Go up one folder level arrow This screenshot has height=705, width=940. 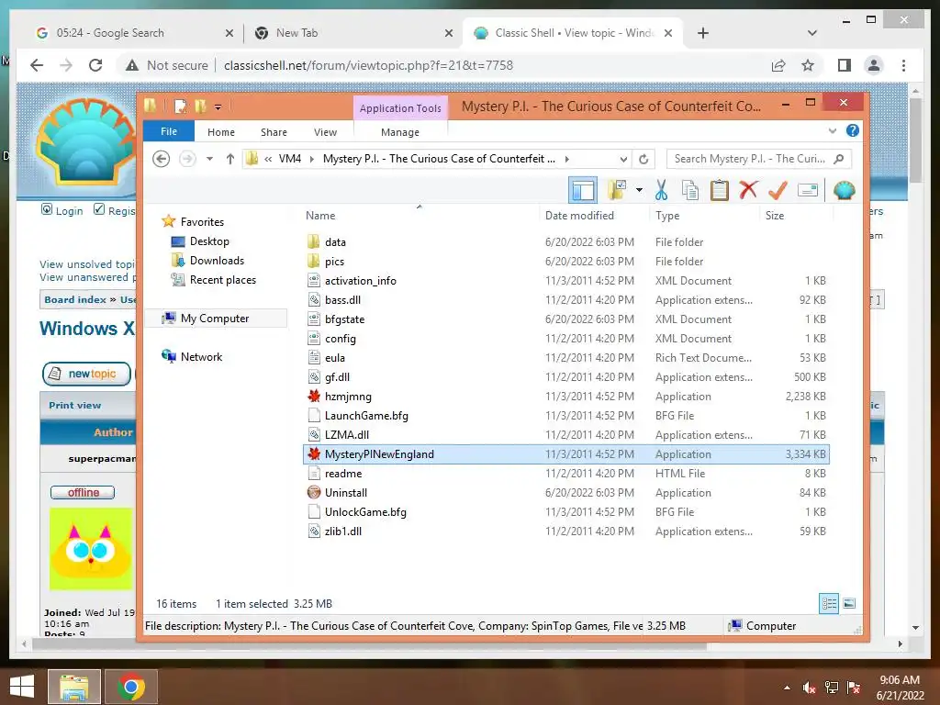(230, 159)
